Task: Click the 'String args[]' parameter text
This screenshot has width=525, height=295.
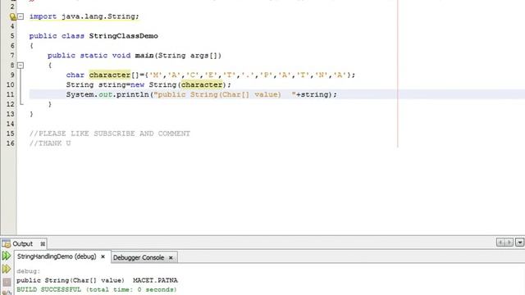Action: [188, 56]
